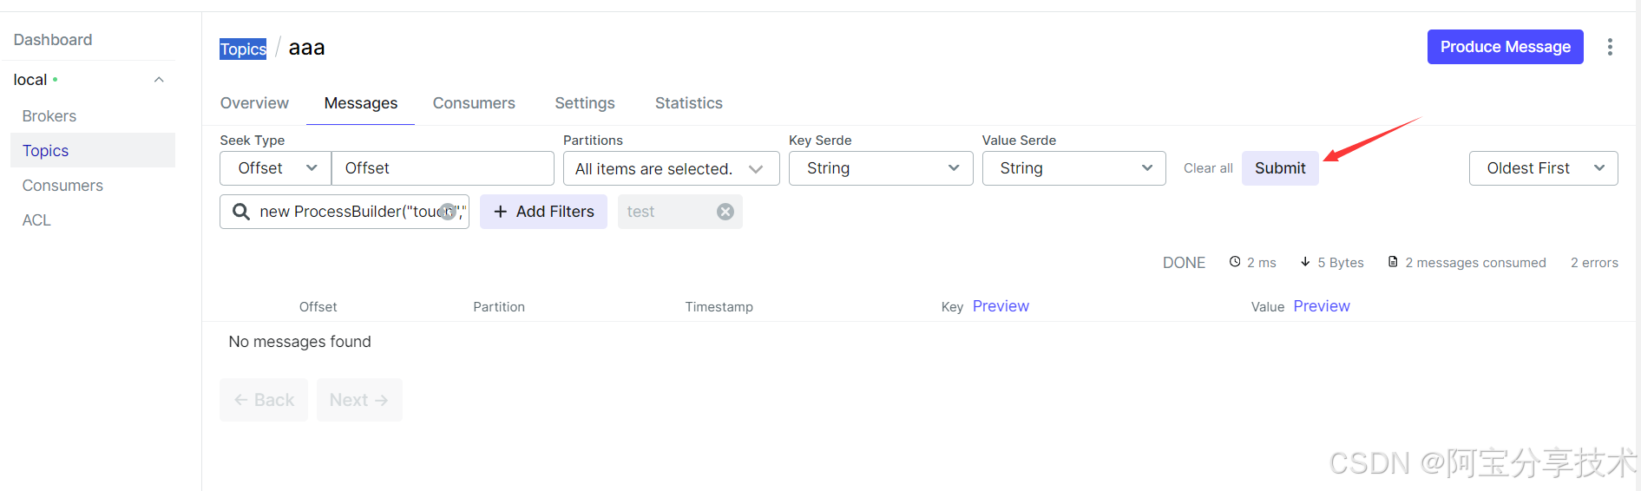Image resolution: width=1641 pixels, height=491 pixels.
Task: Collapse the local cluster menu
Action: click(x=159, y=80)
